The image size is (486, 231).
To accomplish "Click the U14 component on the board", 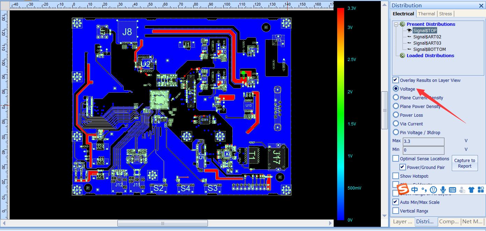I will point(167,81).
